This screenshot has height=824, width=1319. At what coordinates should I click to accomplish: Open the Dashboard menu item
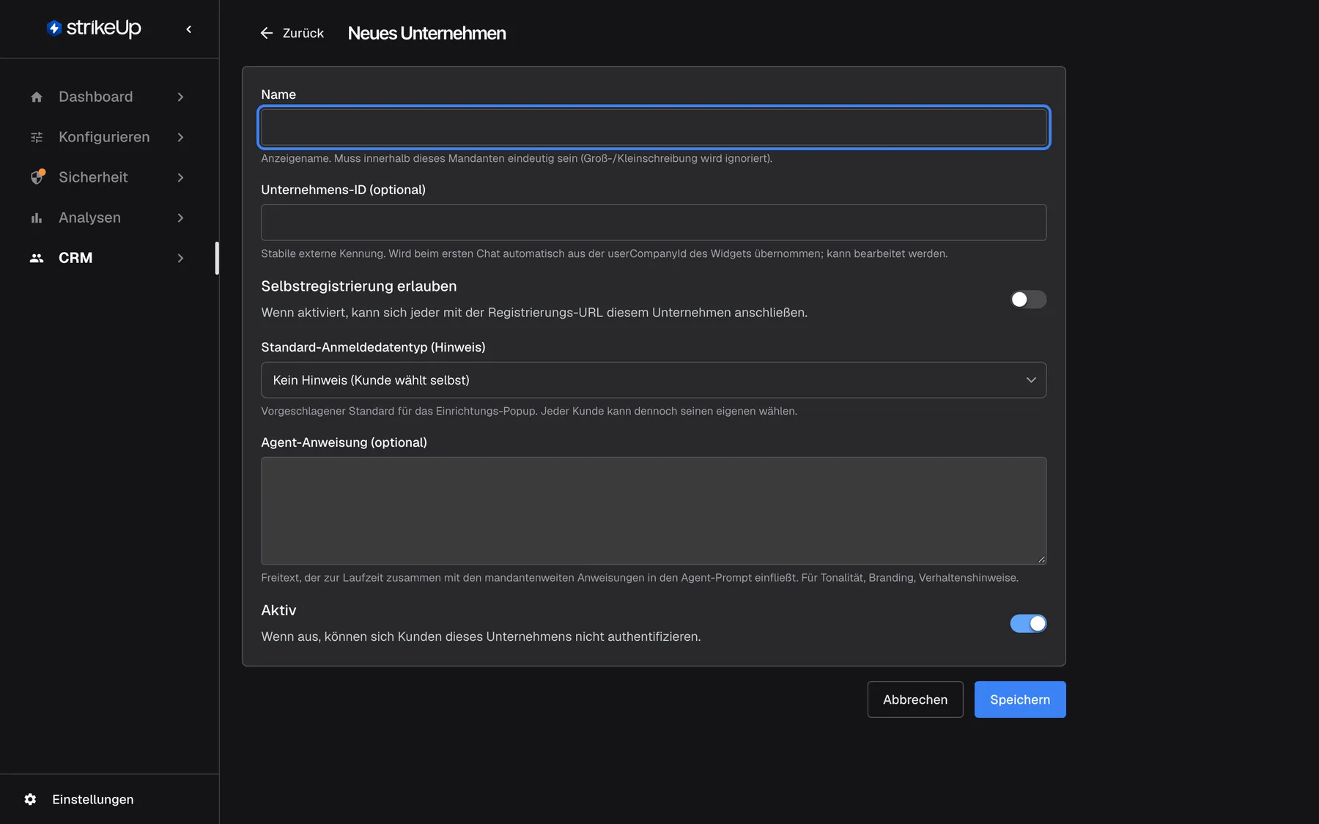coord(108,97)
